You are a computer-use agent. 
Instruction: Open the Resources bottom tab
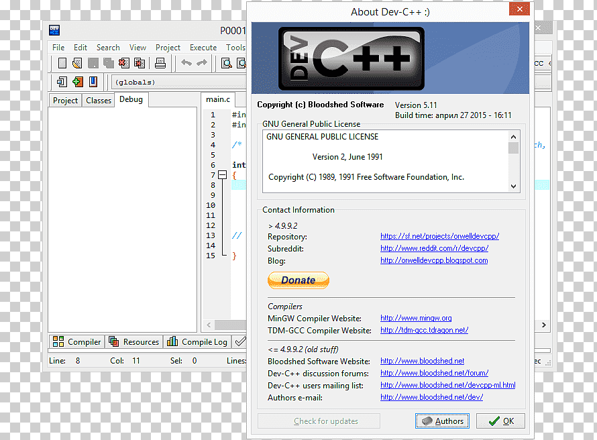tap(134, 342)
